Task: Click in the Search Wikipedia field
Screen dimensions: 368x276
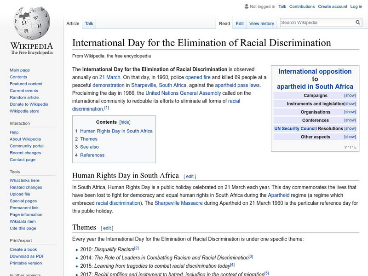Action: pos(316,22)
